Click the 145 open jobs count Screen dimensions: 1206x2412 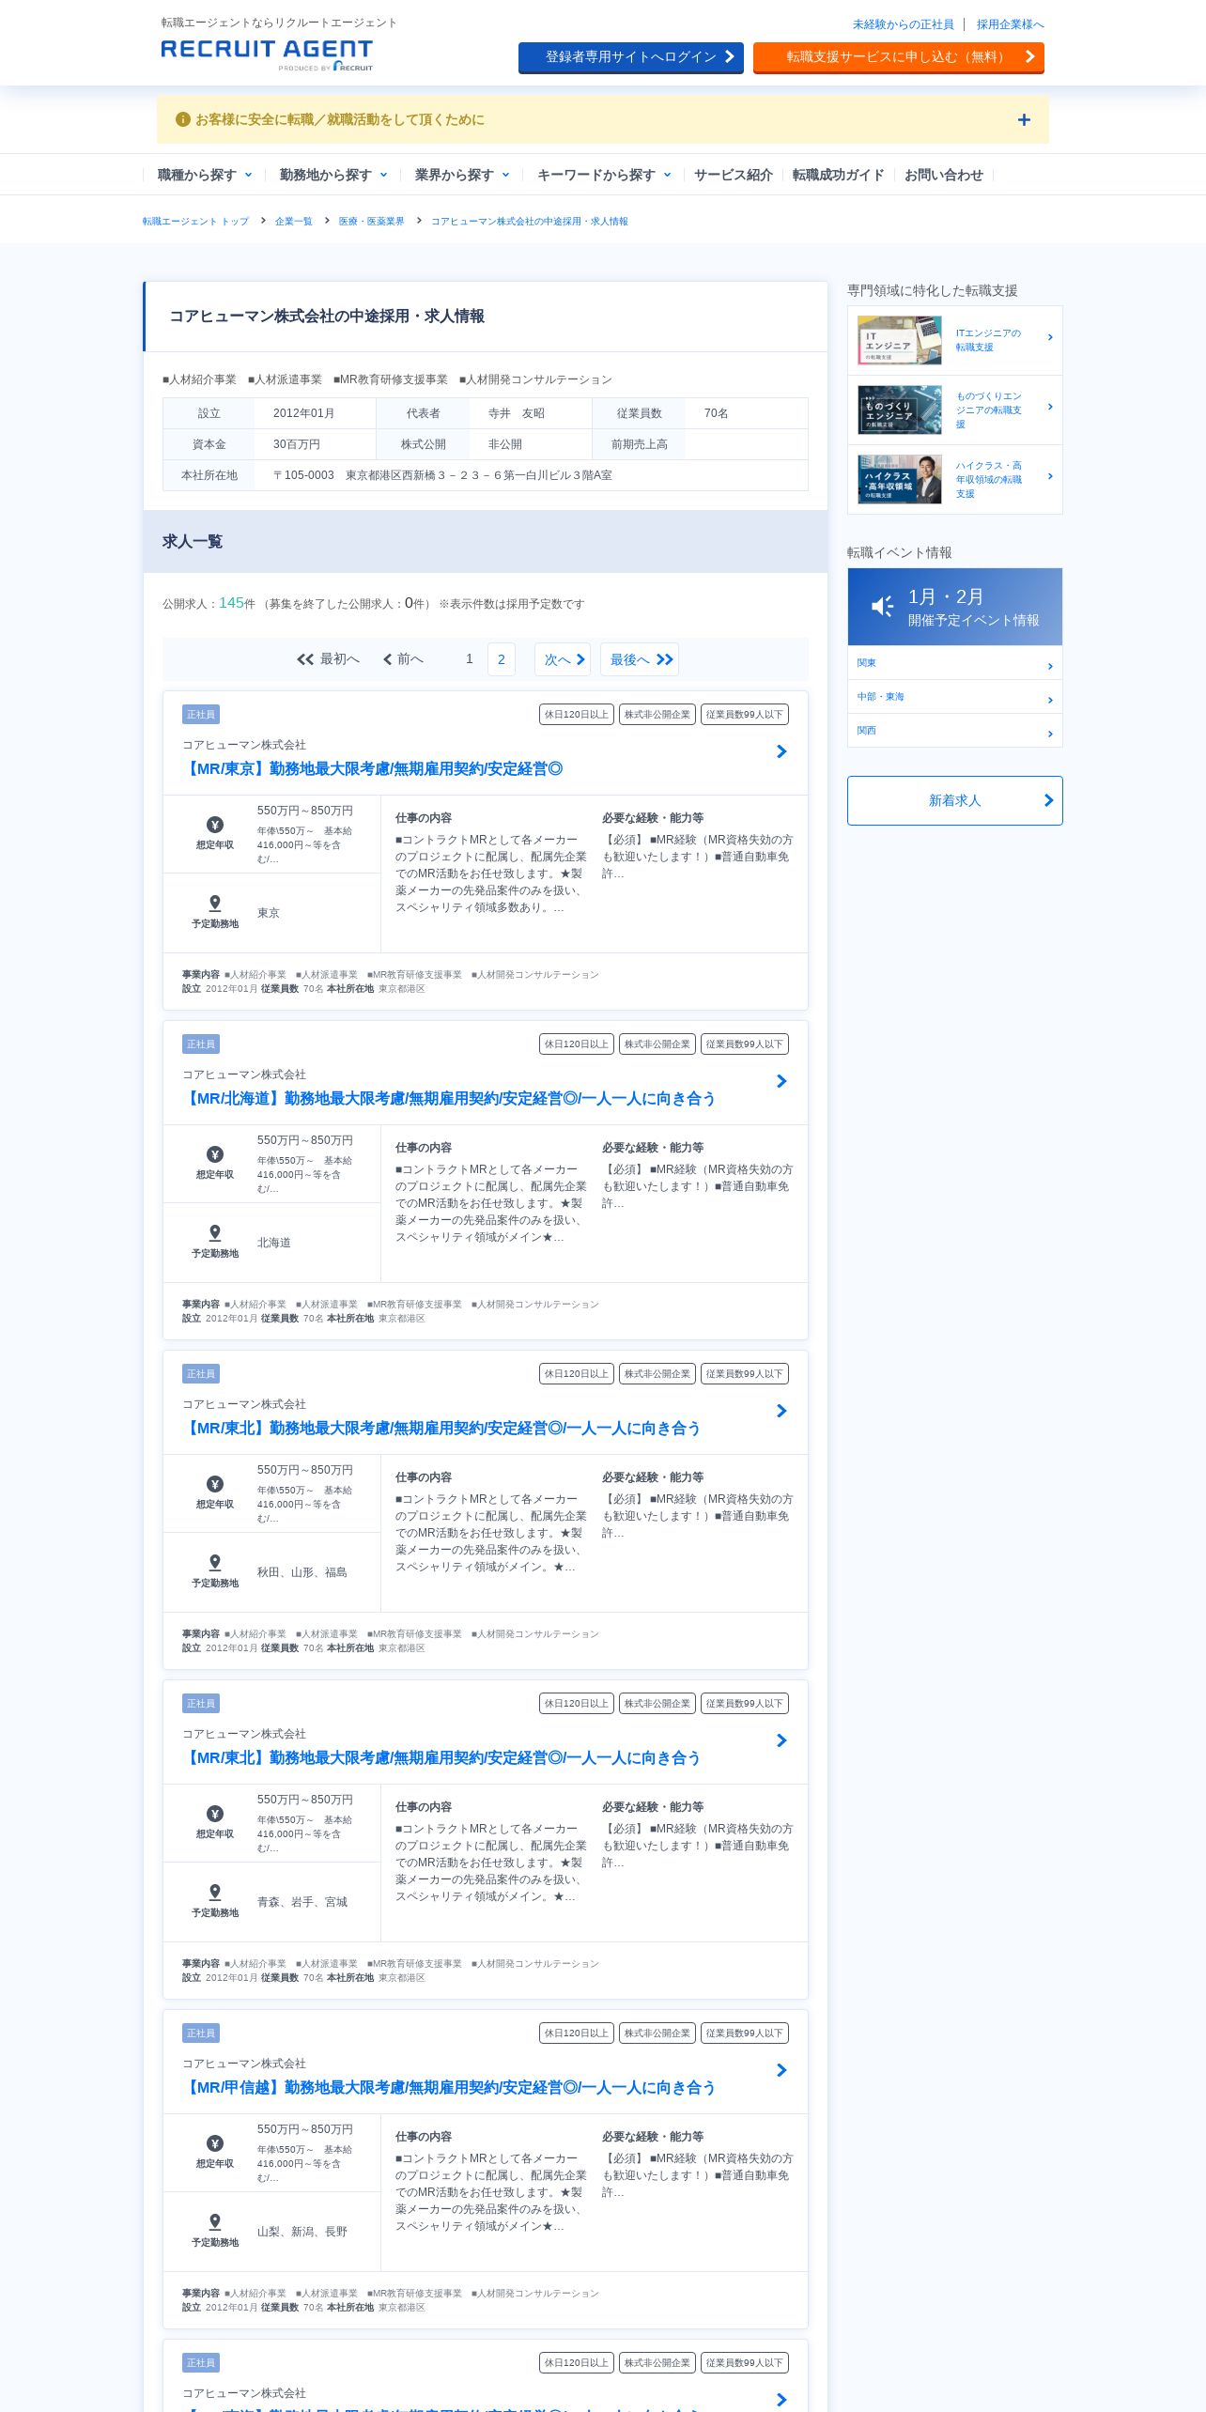231,603
